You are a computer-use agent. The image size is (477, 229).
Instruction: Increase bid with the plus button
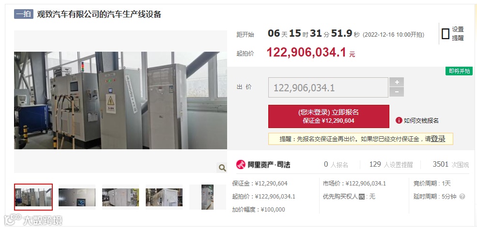click(x=397, y=82)
